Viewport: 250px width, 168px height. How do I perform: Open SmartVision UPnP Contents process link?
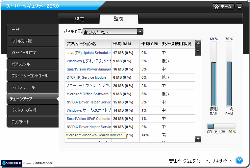point(88,119)
